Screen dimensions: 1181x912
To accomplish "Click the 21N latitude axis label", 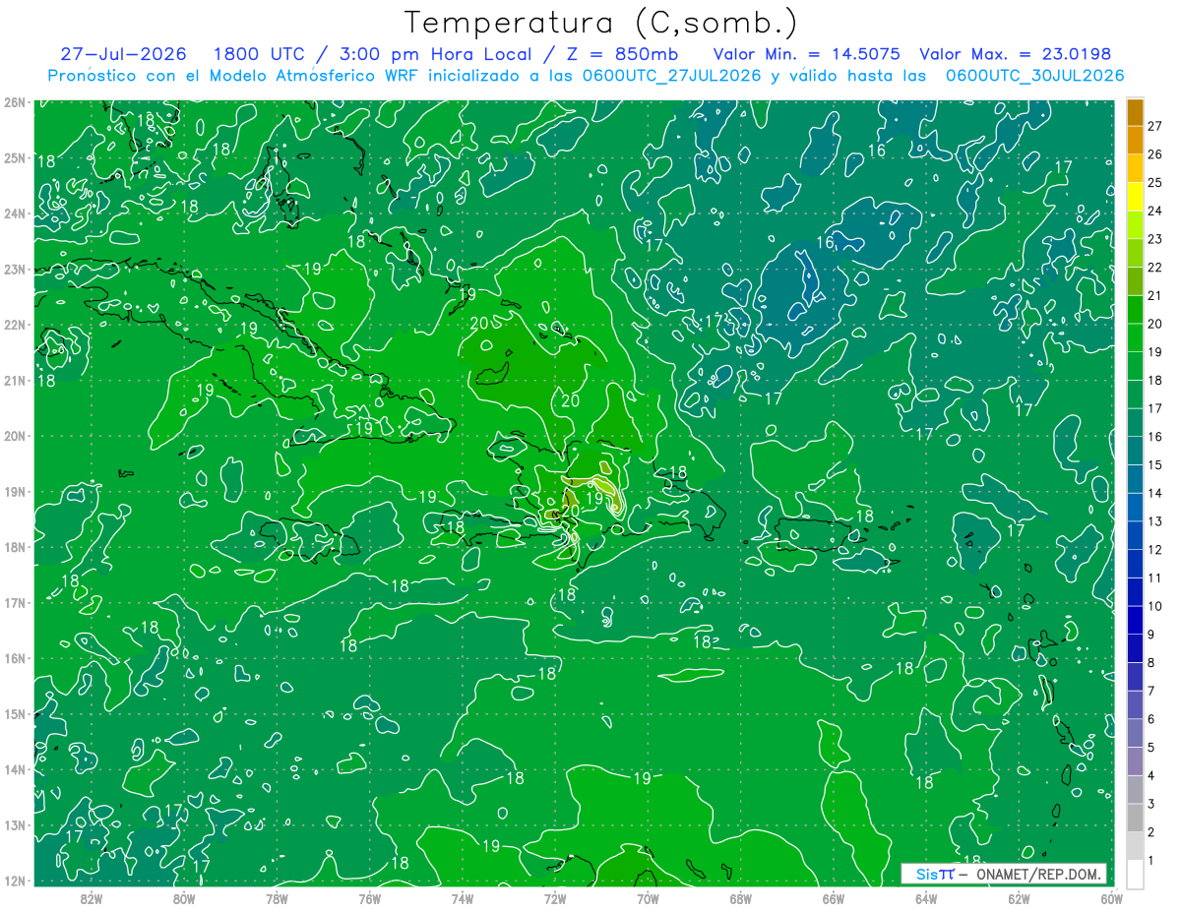I will pyautogui.click(x=14, y=381).
